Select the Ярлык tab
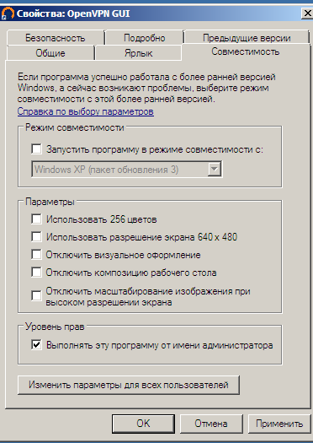 point(138,53)
